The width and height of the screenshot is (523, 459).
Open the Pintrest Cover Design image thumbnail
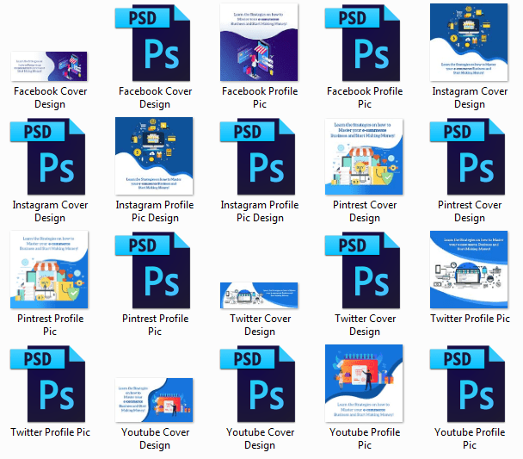[x=364, y=157]
